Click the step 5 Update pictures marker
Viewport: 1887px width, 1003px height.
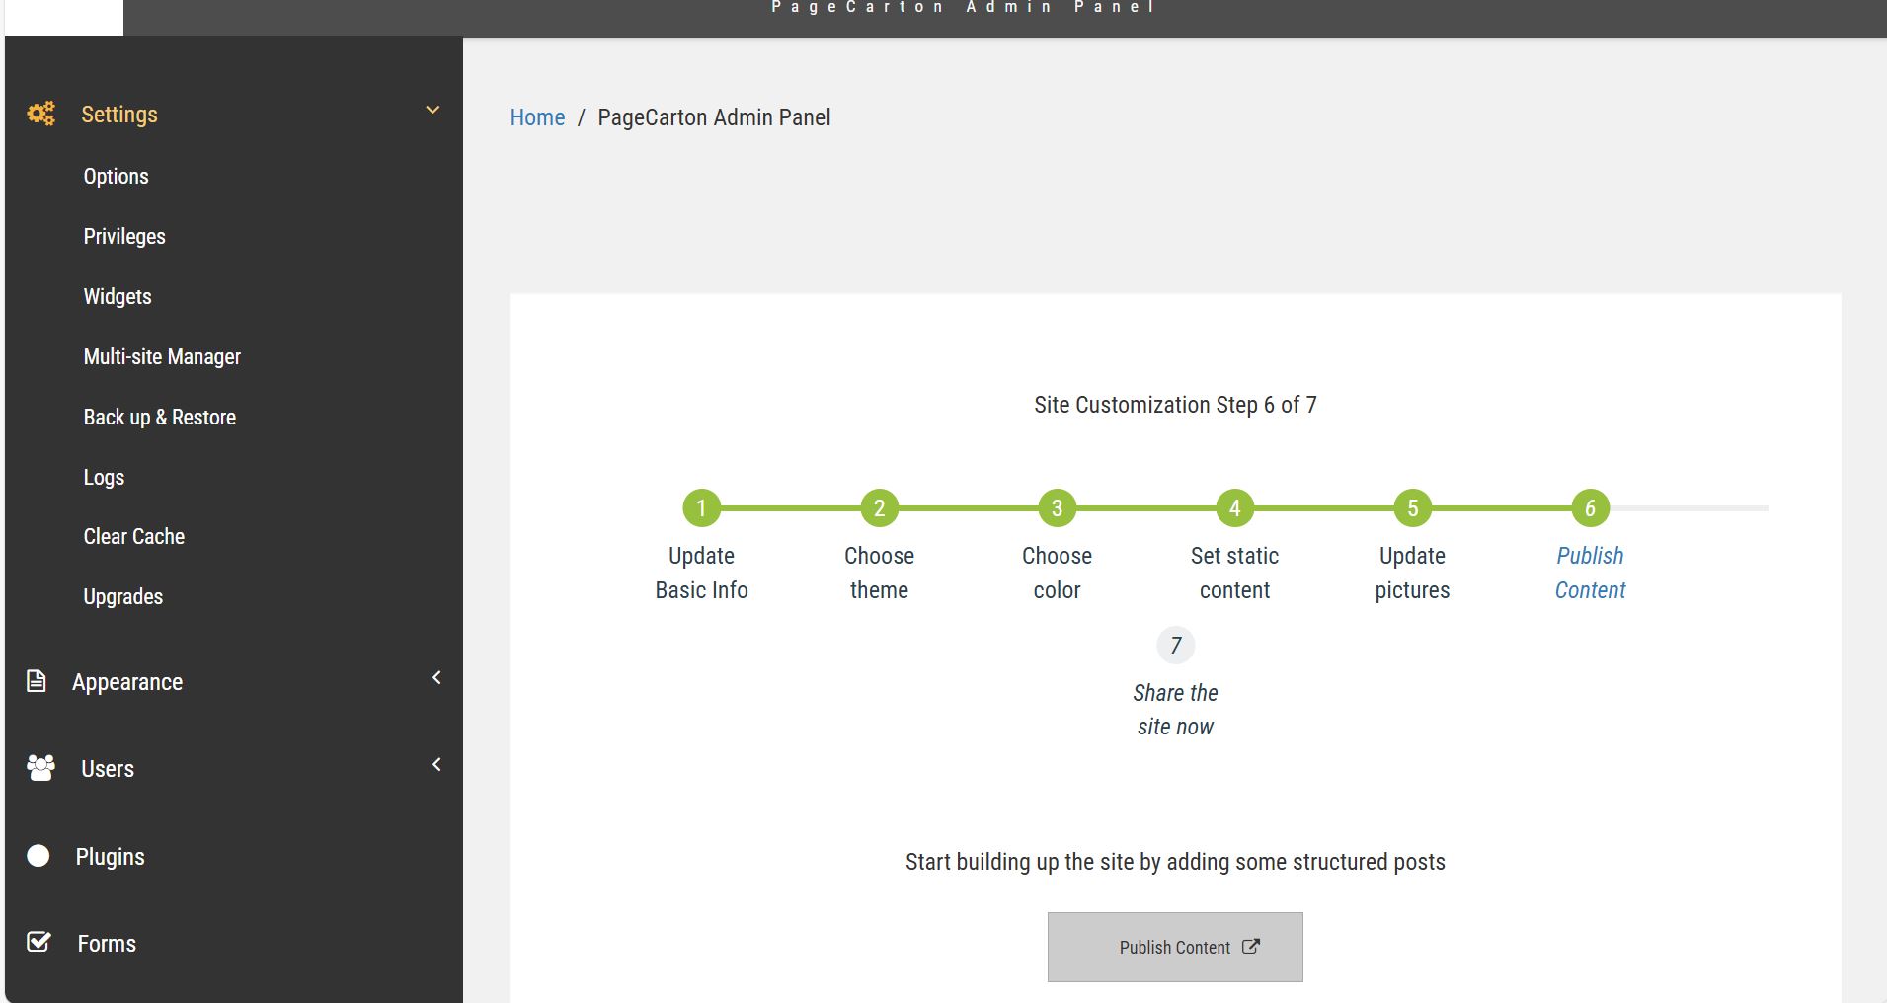1412,508
